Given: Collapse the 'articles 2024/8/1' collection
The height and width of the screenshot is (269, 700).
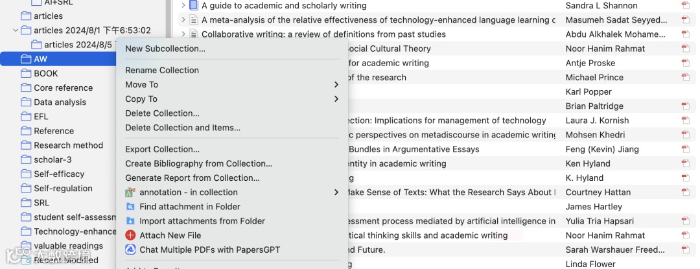Looking at the screenshot, I should pyautogui.click(x=16, y=30).
